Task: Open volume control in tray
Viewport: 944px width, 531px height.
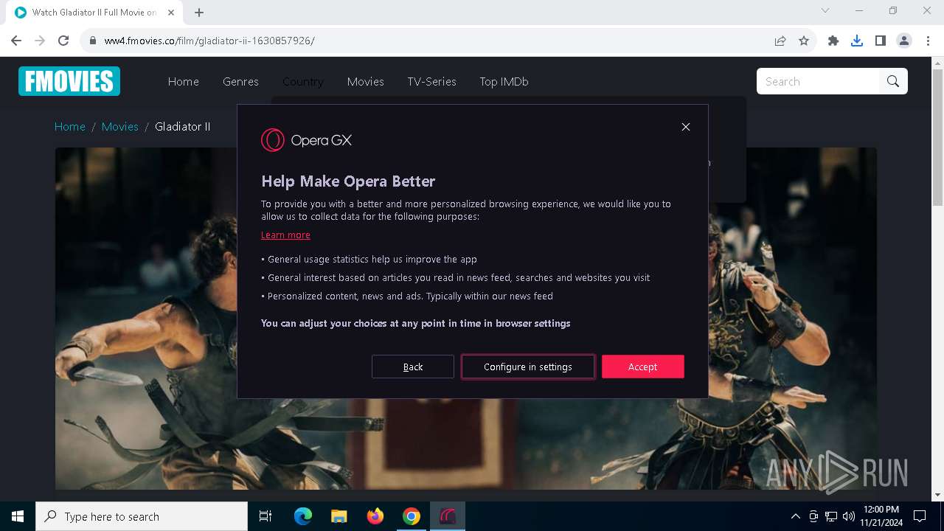Action: [x=849, y=516]
